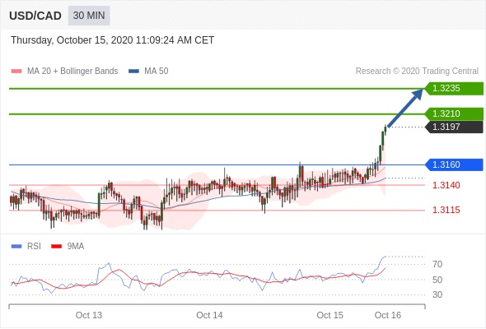The width and height of the screenshot is (486, 329).
Task: Click the Oct 13 date axis label
Action: 89,315
